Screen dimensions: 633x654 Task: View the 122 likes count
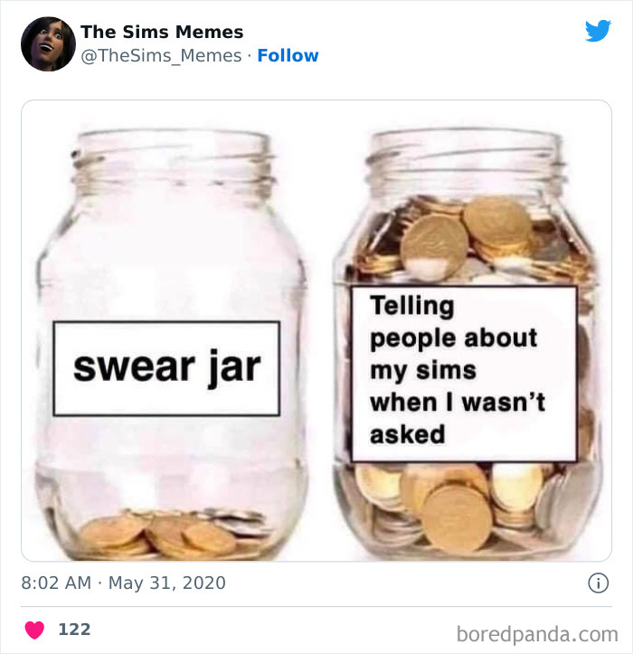(74, 630)
